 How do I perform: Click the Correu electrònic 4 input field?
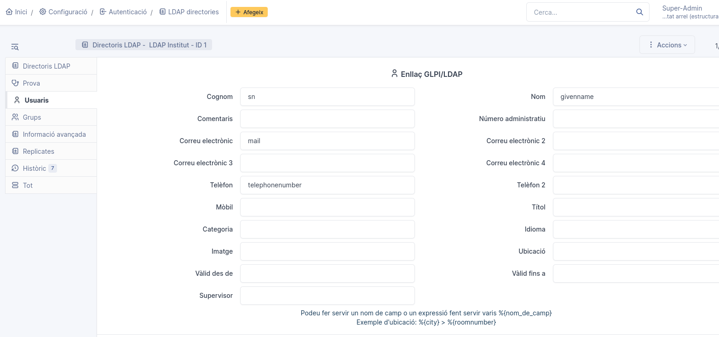point(636,163)
